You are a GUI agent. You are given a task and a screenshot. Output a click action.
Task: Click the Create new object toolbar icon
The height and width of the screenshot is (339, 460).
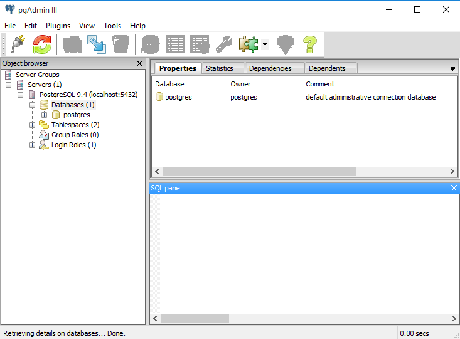(x=97, y=44)
